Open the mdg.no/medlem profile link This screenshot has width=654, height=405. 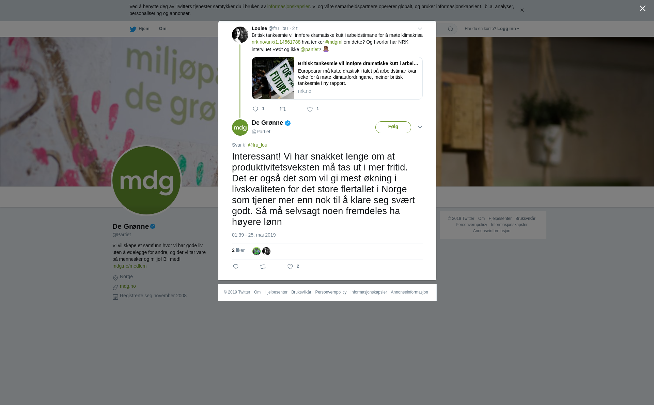129,266
